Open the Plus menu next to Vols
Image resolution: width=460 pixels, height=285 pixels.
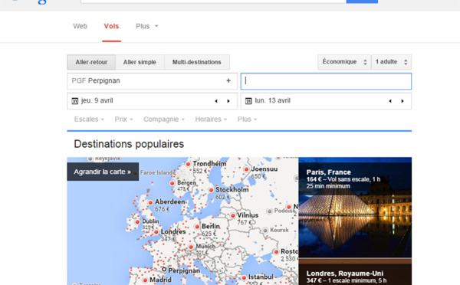pos(146,26)
